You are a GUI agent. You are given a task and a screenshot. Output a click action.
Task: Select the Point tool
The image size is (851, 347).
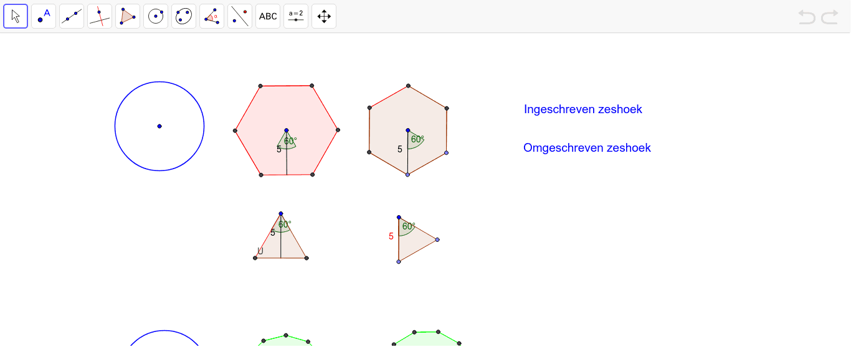click(44, 16)
